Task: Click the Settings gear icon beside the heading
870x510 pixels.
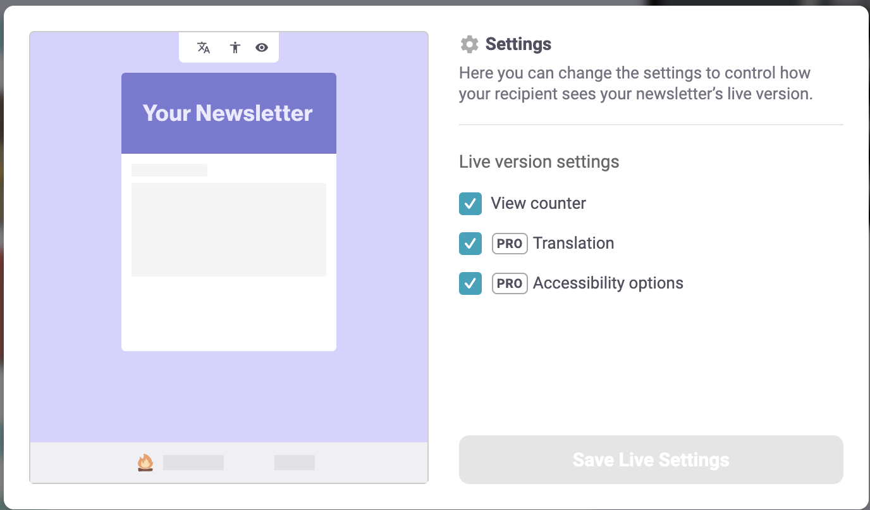Action: tap(469, 44)
